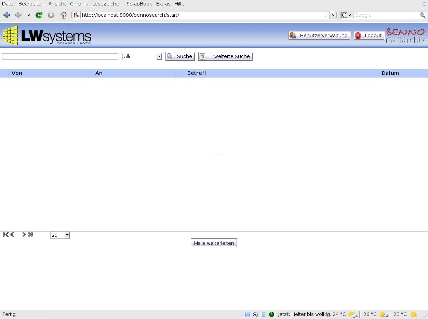Jump to the first page of results
The height and width of the screenshot is (319, 428).
[x=5, y=234]
